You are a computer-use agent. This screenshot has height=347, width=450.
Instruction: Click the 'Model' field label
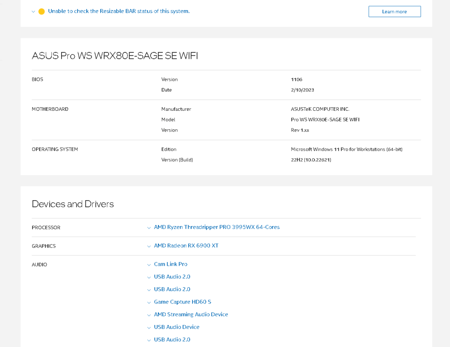(168, 120)
